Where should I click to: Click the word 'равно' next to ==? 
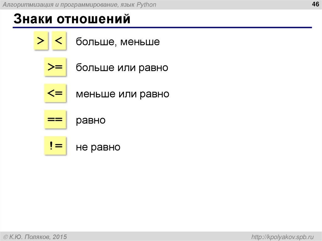coord(90,120)
